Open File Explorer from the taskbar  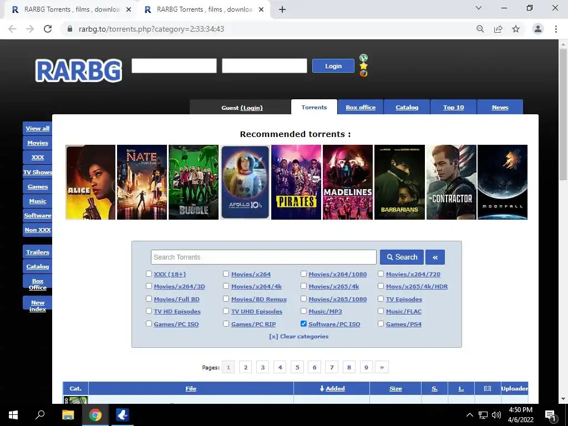pos(68,415)
